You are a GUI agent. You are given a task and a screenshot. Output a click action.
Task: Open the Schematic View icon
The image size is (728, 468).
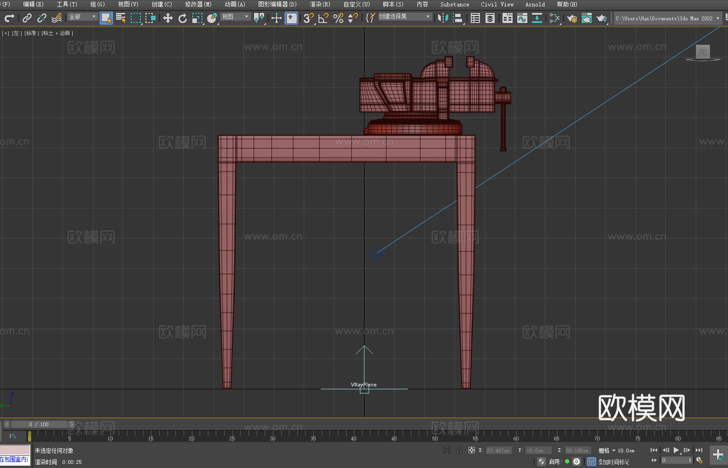(x=555, y=18)
